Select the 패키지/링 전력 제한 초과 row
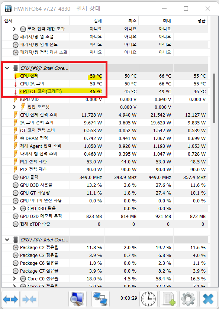Image resolution: width=219 pixels, height=309 pixels. (x=104, y=52)
